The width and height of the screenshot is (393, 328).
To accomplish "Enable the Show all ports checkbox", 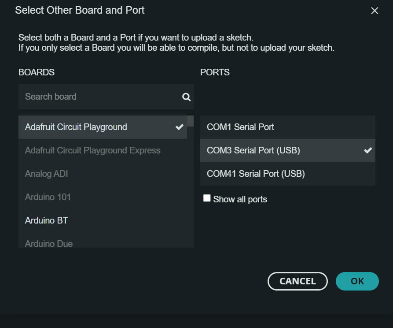I will pos(207,198).
